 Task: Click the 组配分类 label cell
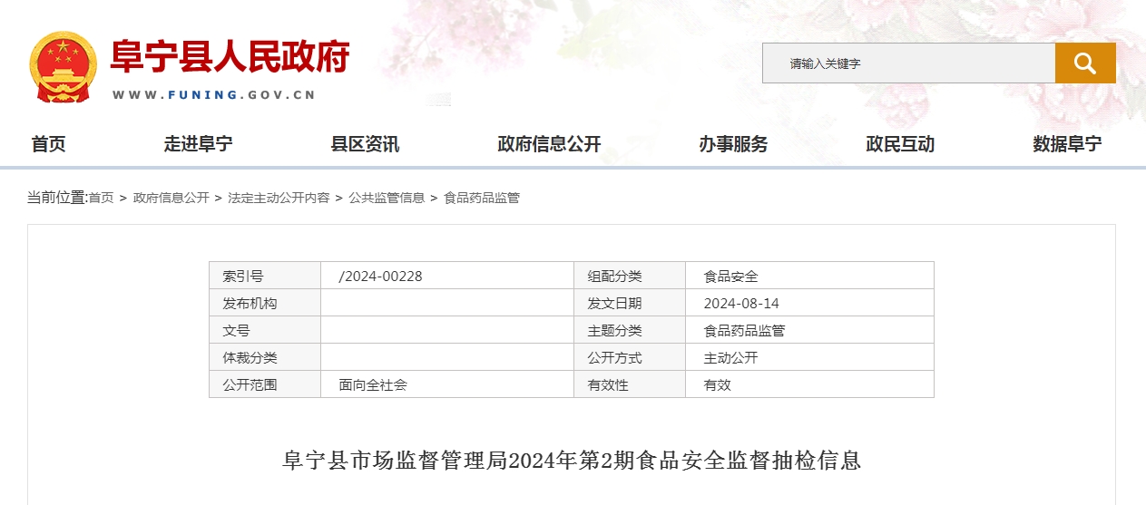click(x=630, y=276)
